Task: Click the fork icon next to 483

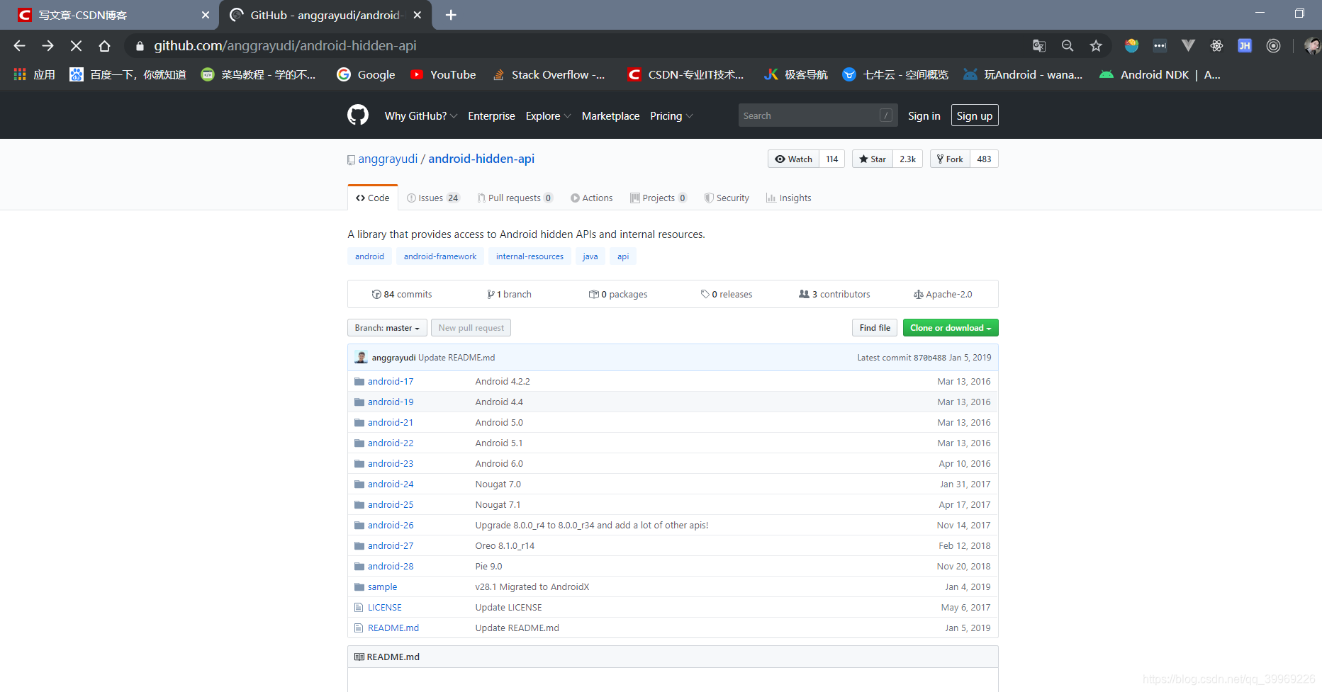Action: (x=940, y=159)
